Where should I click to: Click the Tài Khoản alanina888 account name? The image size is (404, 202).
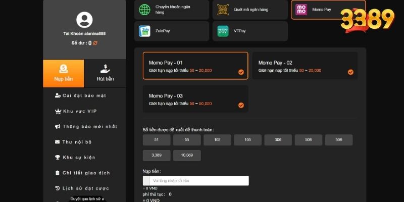[84, 33]
